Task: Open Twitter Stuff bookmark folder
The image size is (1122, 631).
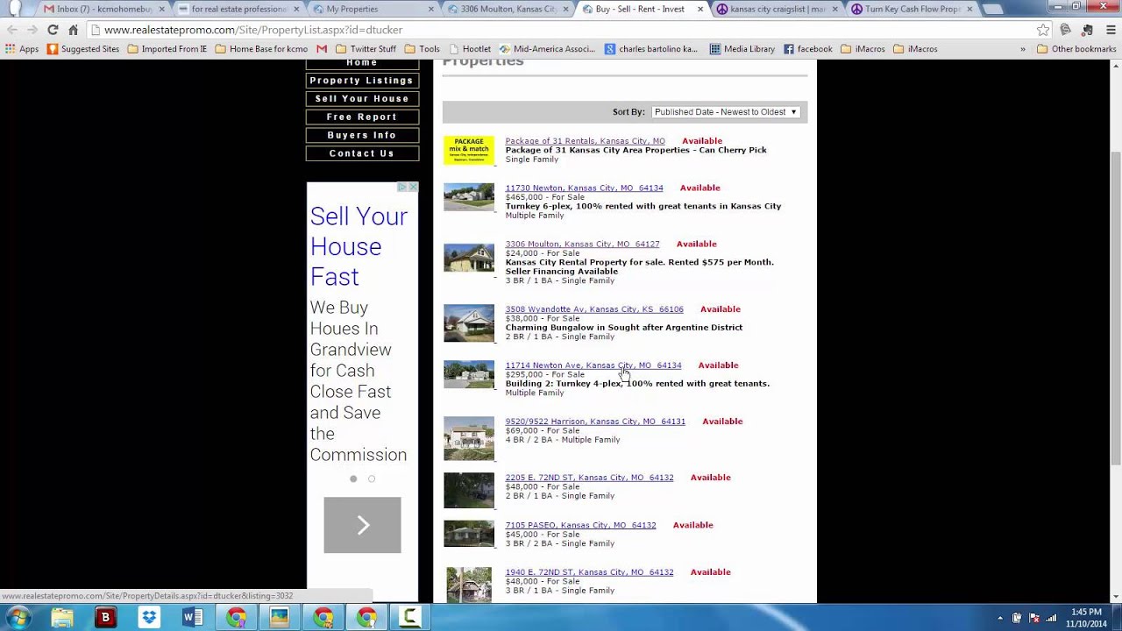Action: 366,49
